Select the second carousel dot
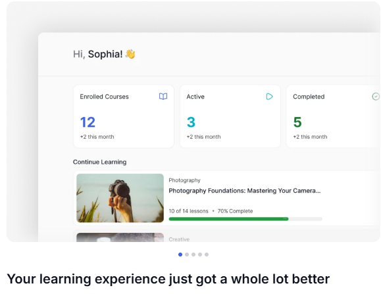This screenshot has width=381, height=294. tap(187, 255)
